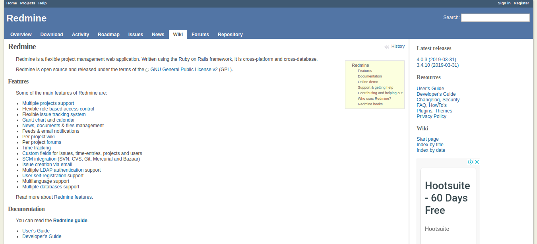Switch to the Issues tab
This screenshot has height=244, width=537.
(136, 35)
